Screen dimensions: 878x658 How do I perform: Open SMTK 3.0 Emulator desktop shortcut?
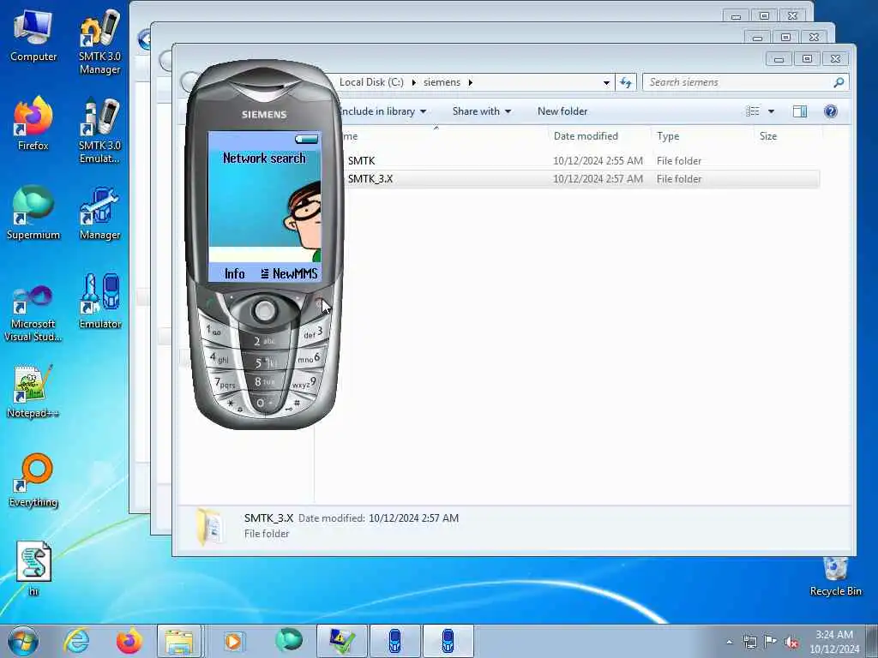coord(99,131)
